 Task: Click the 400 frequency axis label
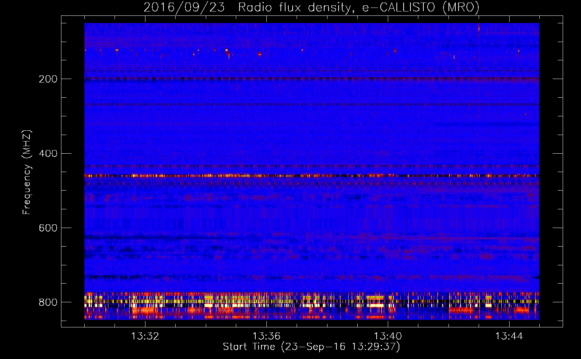(48, 154)
